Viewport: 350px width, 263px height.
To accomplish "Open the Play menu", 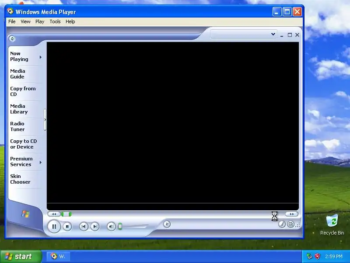I will [40, 21].
